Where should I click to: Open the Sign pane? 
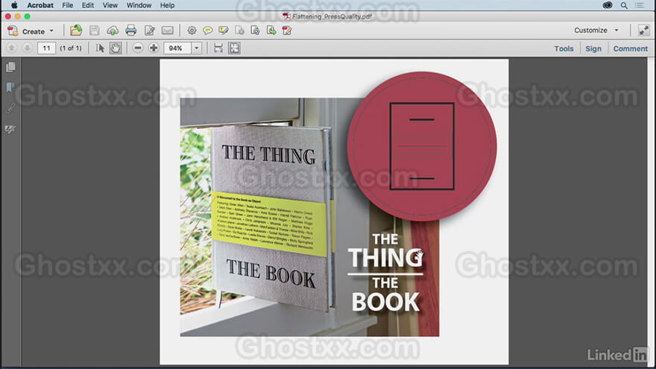593,48
